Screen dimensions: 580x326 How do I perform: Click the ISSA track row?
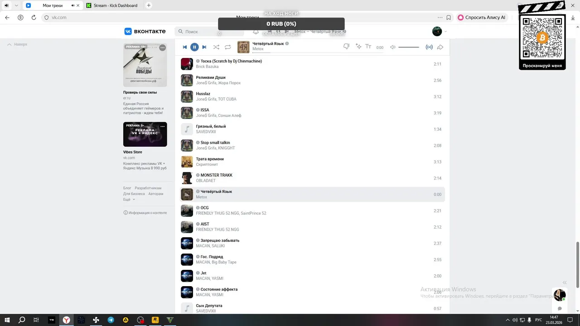312,113
